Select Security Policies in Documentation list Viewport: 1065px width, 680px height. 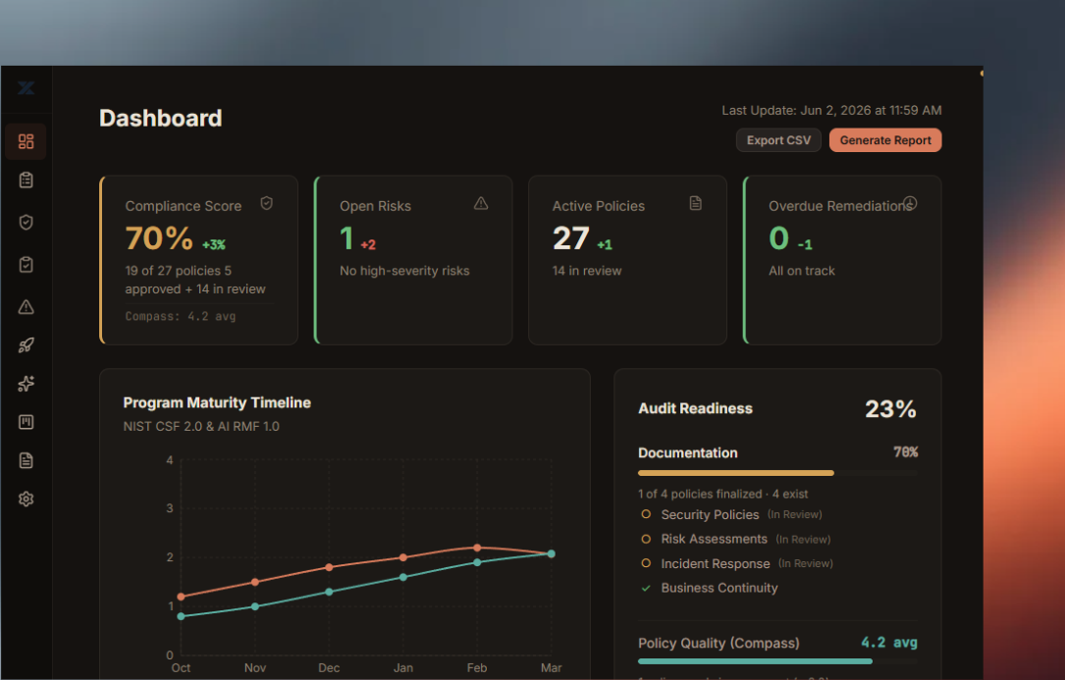click(710, 515)
